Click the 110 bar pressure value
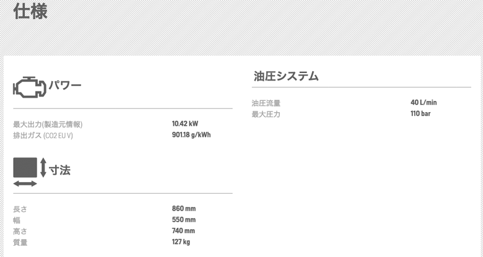483x257 pixels. tap(420, 113)
